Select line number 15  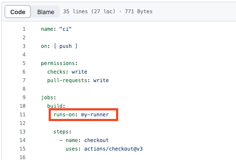click(23, 149)
